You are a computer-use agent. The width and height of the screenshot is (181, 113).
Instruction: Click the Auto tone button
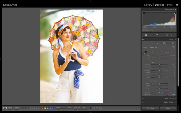click(x=158, y=43)
